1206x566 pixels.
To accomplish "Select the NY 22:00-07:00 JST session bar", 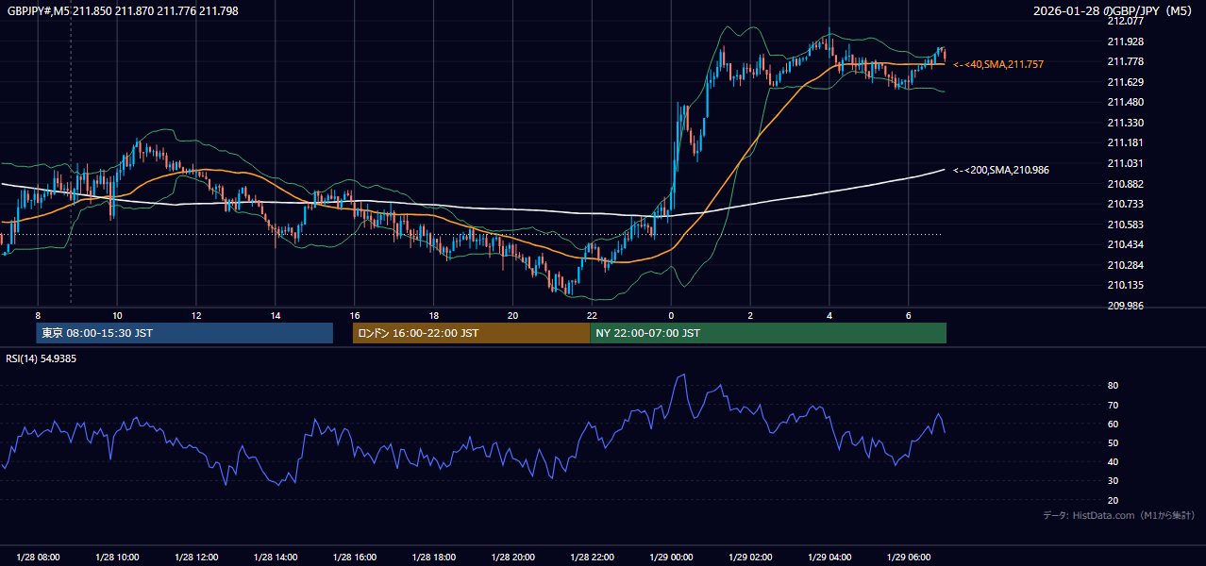I will pyautogui.click(x=768, y=333).
